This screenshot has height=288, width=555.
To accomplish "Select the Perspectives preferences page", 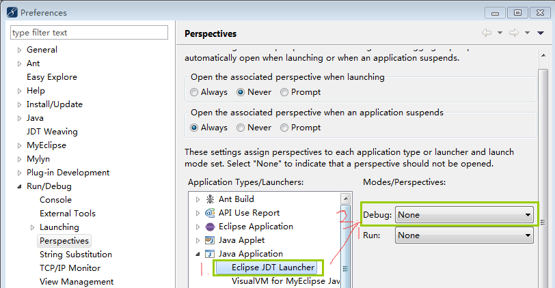I will (x=64, y=241).
